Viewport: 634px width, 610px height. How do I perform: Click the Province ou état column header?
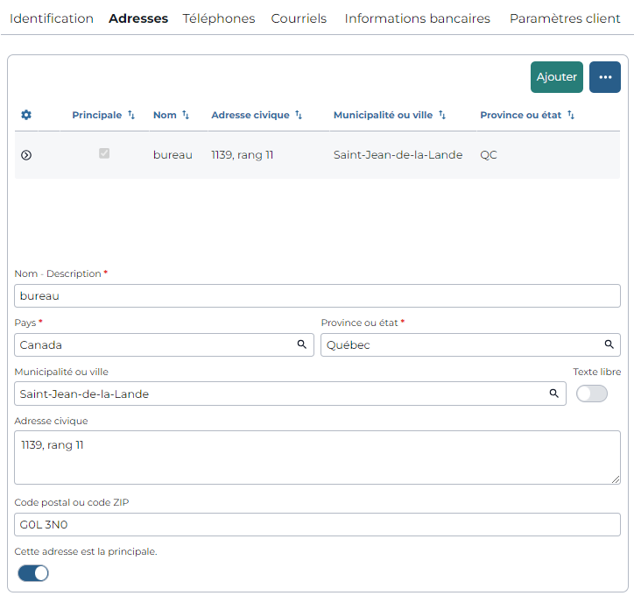pos(521,115)
